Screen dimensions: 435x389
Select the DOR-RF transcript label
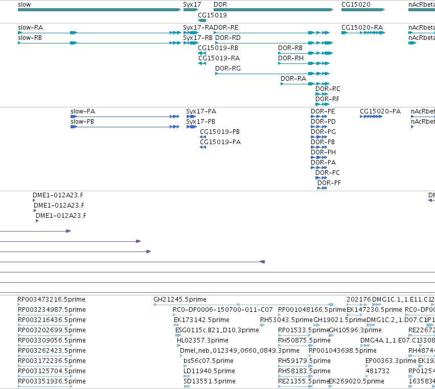click(327, 99)
